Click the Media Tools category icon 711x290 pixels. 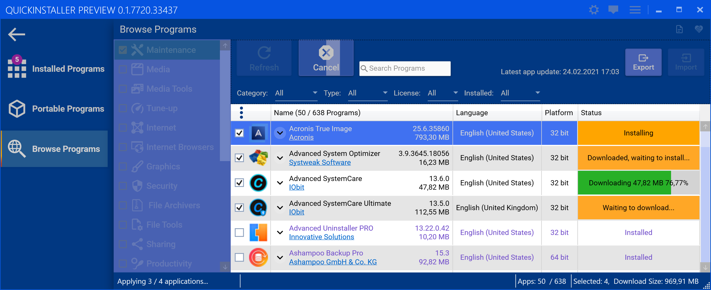pos(137,88)
